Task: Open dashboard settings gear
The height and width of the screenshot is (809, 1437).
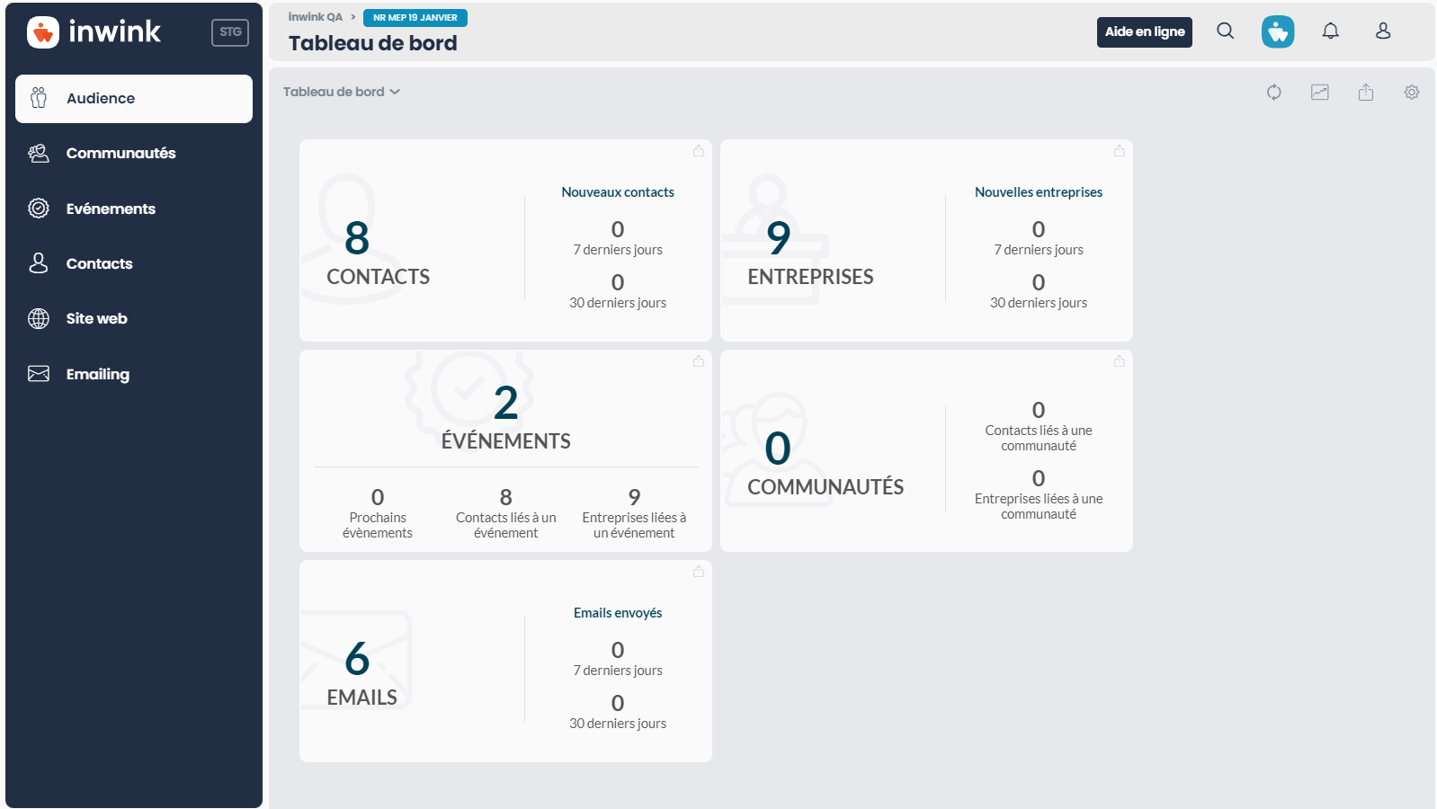Action: (x=1412, y=92)
